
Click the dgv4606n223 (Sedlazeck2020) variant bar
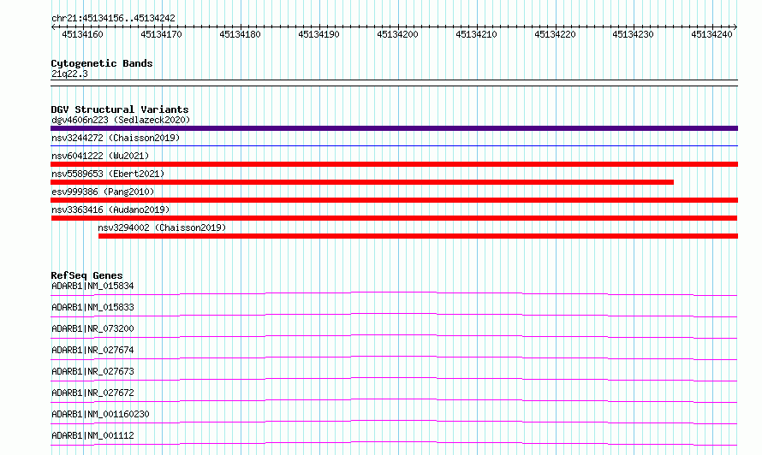click(394, 128)
